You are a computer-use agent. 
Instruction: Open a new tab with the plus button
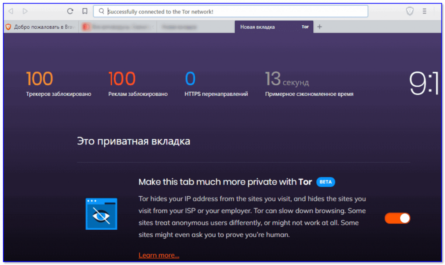point(319,27)
